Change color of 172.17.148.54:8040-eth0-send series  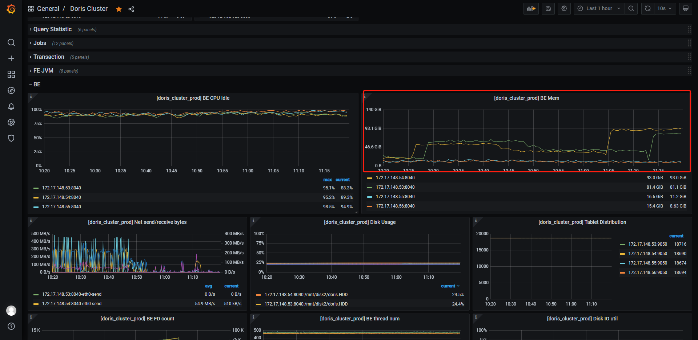36,304
